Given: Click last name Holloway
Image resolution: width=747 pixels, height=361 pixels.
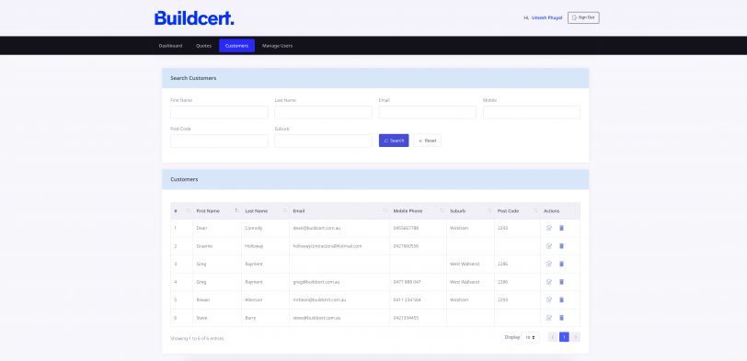Looking at the screenshot, I should (254, 246).
